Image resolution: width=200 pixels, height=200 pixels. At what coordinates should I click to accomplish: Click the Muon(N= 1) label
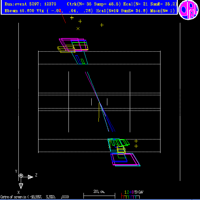[x=162, y=11]
